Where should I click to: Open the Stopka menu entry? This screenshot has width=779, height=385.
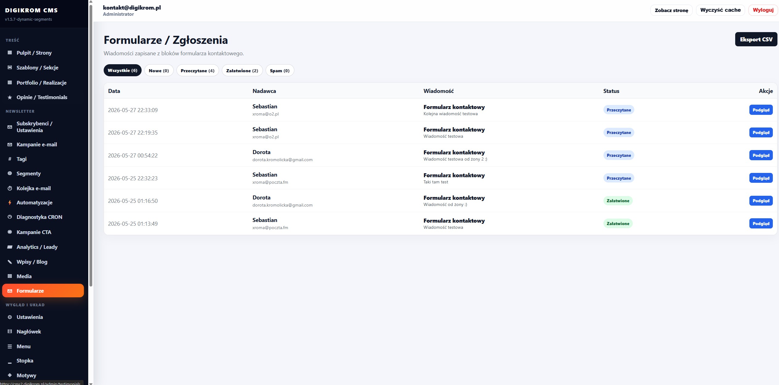click(43, 361)
